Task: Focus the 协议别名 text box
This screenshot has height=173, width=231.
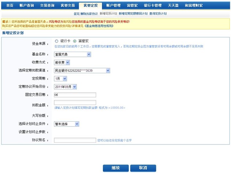Action: coord(75,140)
